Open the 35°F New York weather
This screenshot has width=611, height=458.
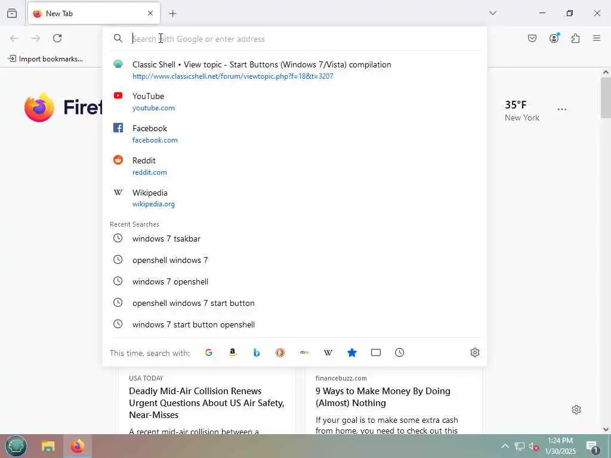(x=522, y=110)
